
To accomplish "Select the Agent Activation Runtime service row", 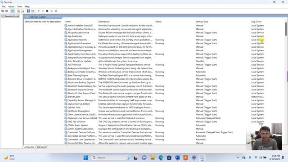I will point(164,29).
